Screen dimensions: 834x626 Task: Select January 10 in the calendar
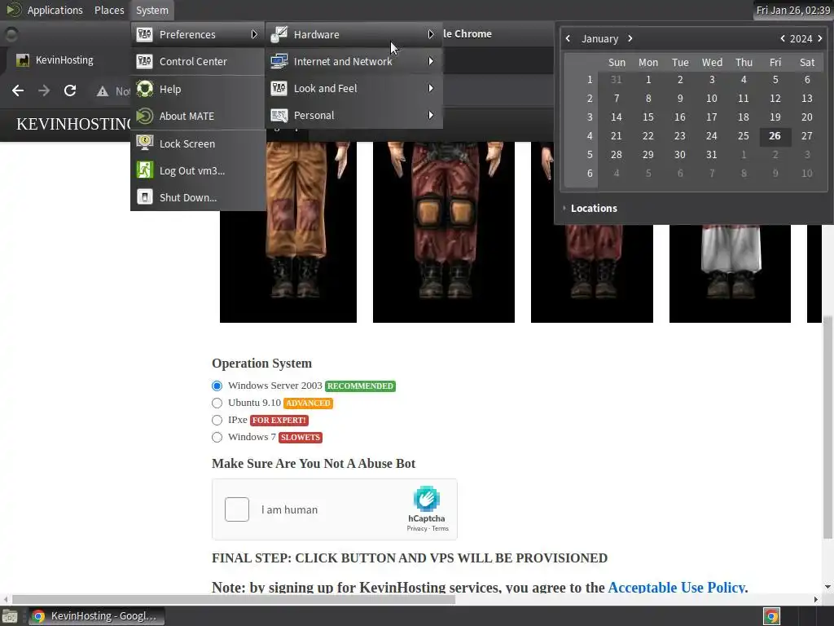tap(712, 99)
